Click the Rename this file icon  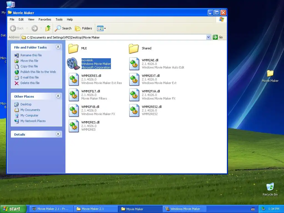pyautogui.click(x=17, y=55)
